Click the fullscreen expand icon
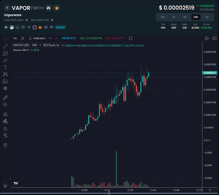219x195 pixels. pyautogui.click(x=131, y=38)
